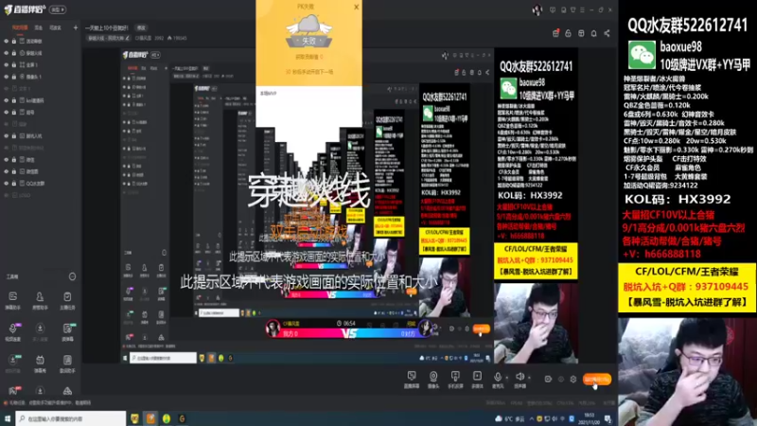Mute the 扬声器 in the bottom toolbar
757x426 pixels.
click(519, 380)
